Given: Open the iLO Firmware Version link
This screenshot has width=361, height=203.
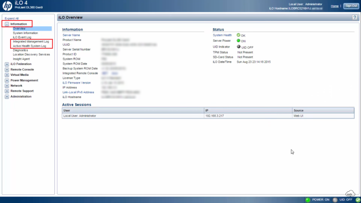Looking at the screenshot, I should click(76, 83).
